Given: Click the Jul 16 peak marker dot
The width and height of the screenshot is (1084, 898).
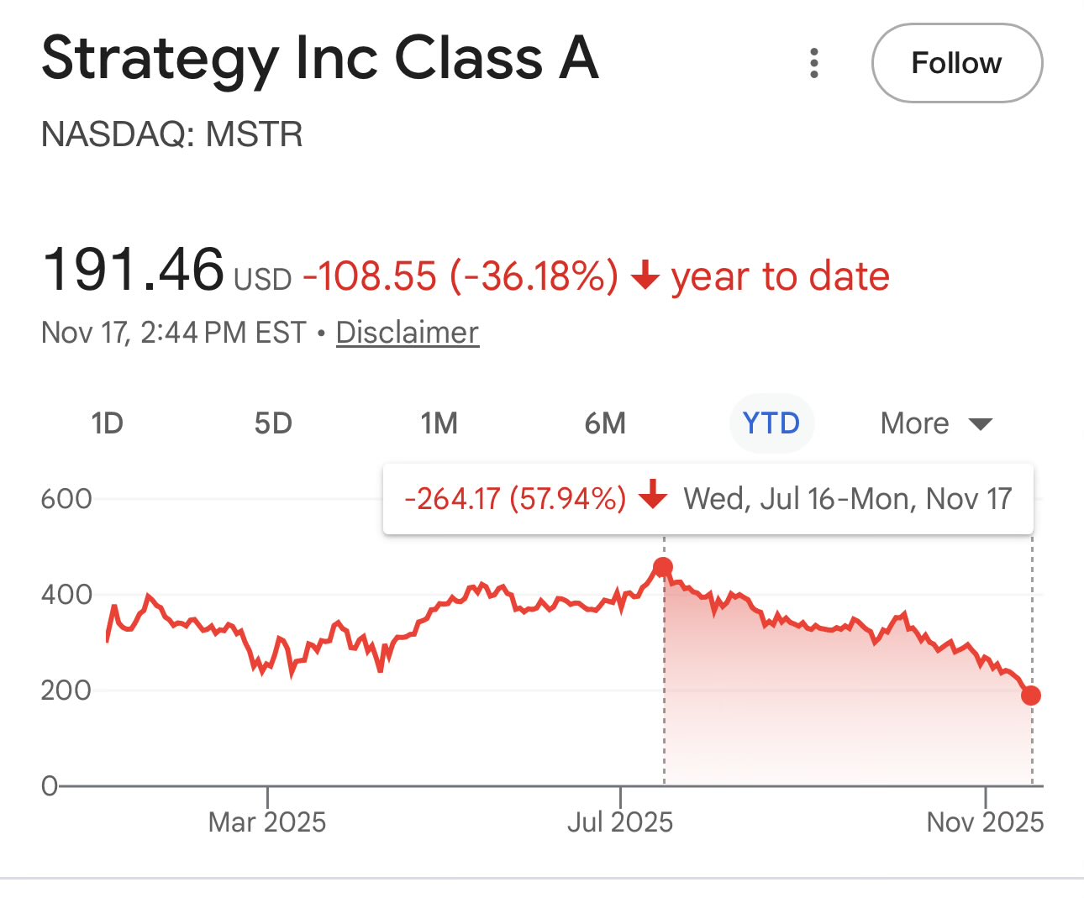Looking at the screenshot, I should 663,568.
